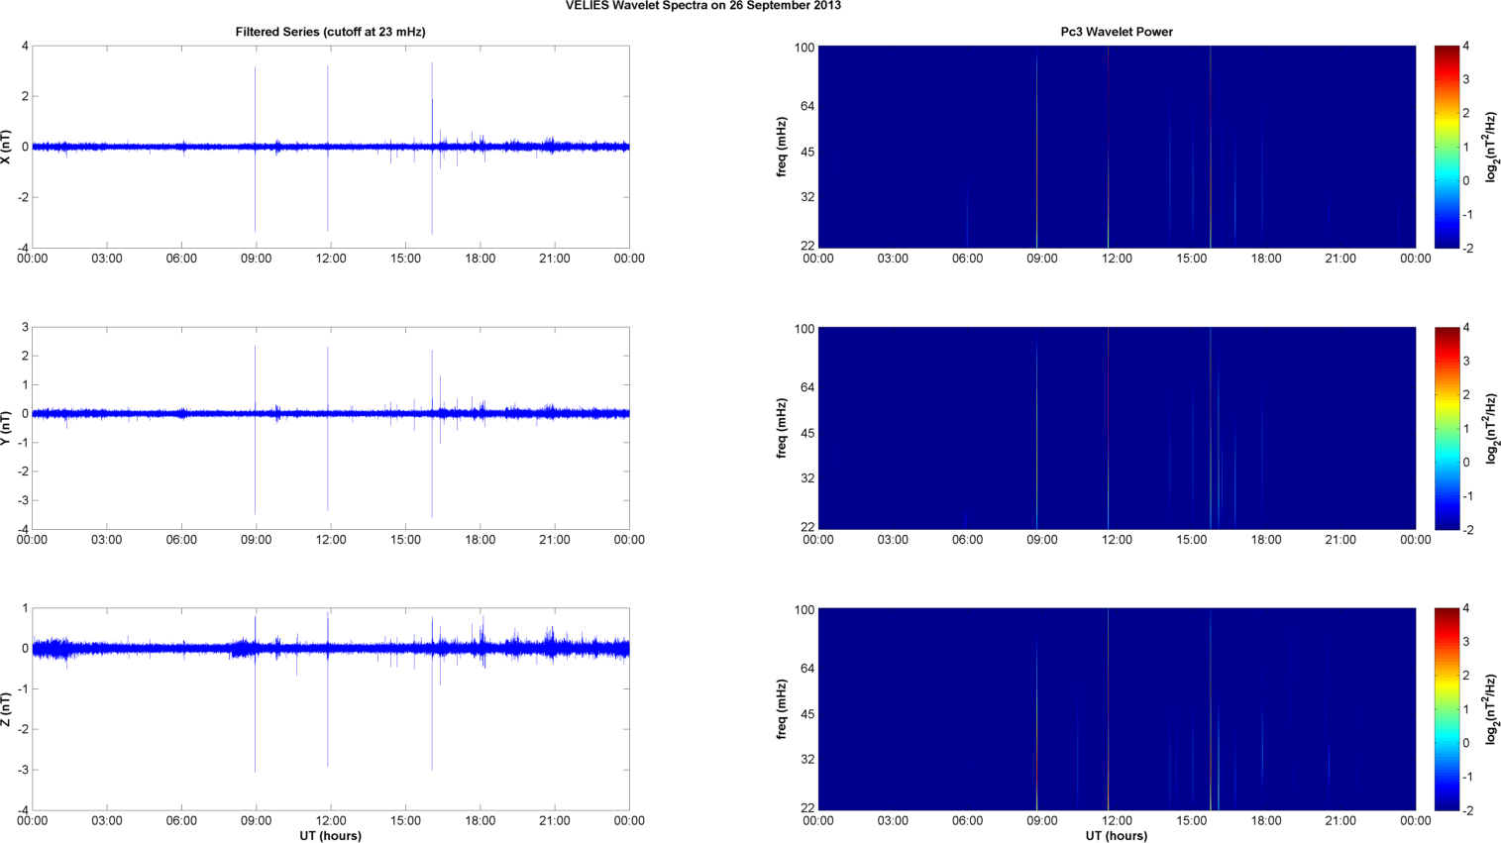Click the log2(nT²/Hz) label of top colorbar

(x=1491, y=147)
